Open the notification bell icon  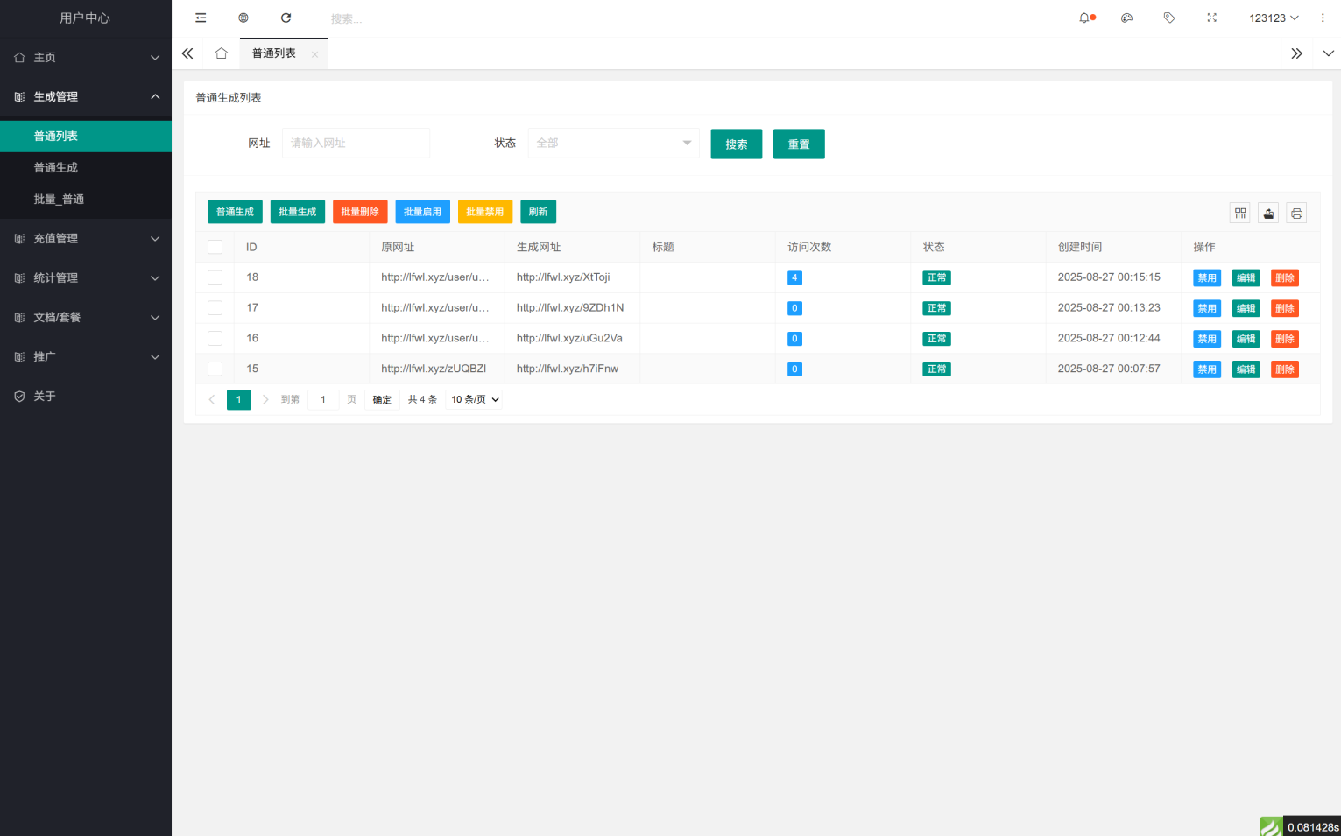click(1085, 18)
